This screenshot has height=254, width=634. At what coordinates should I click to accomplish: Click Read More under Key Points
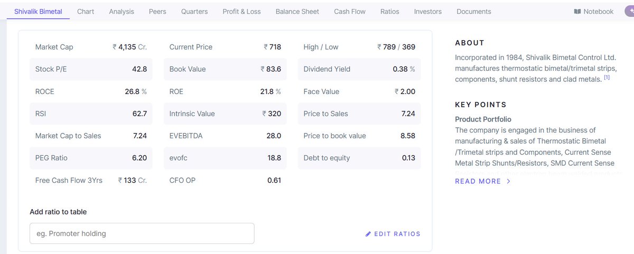tap(478, 181)
